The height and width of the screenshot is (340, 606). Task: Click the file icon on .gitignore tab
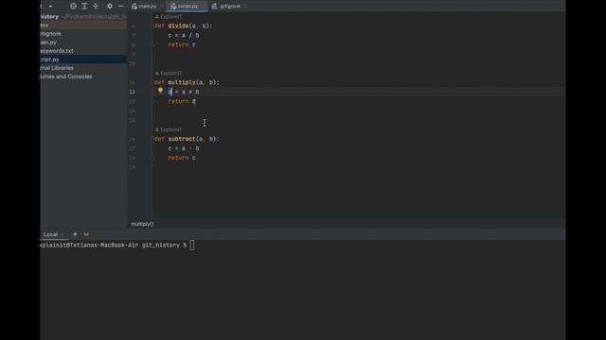click(x=215, y=7)
